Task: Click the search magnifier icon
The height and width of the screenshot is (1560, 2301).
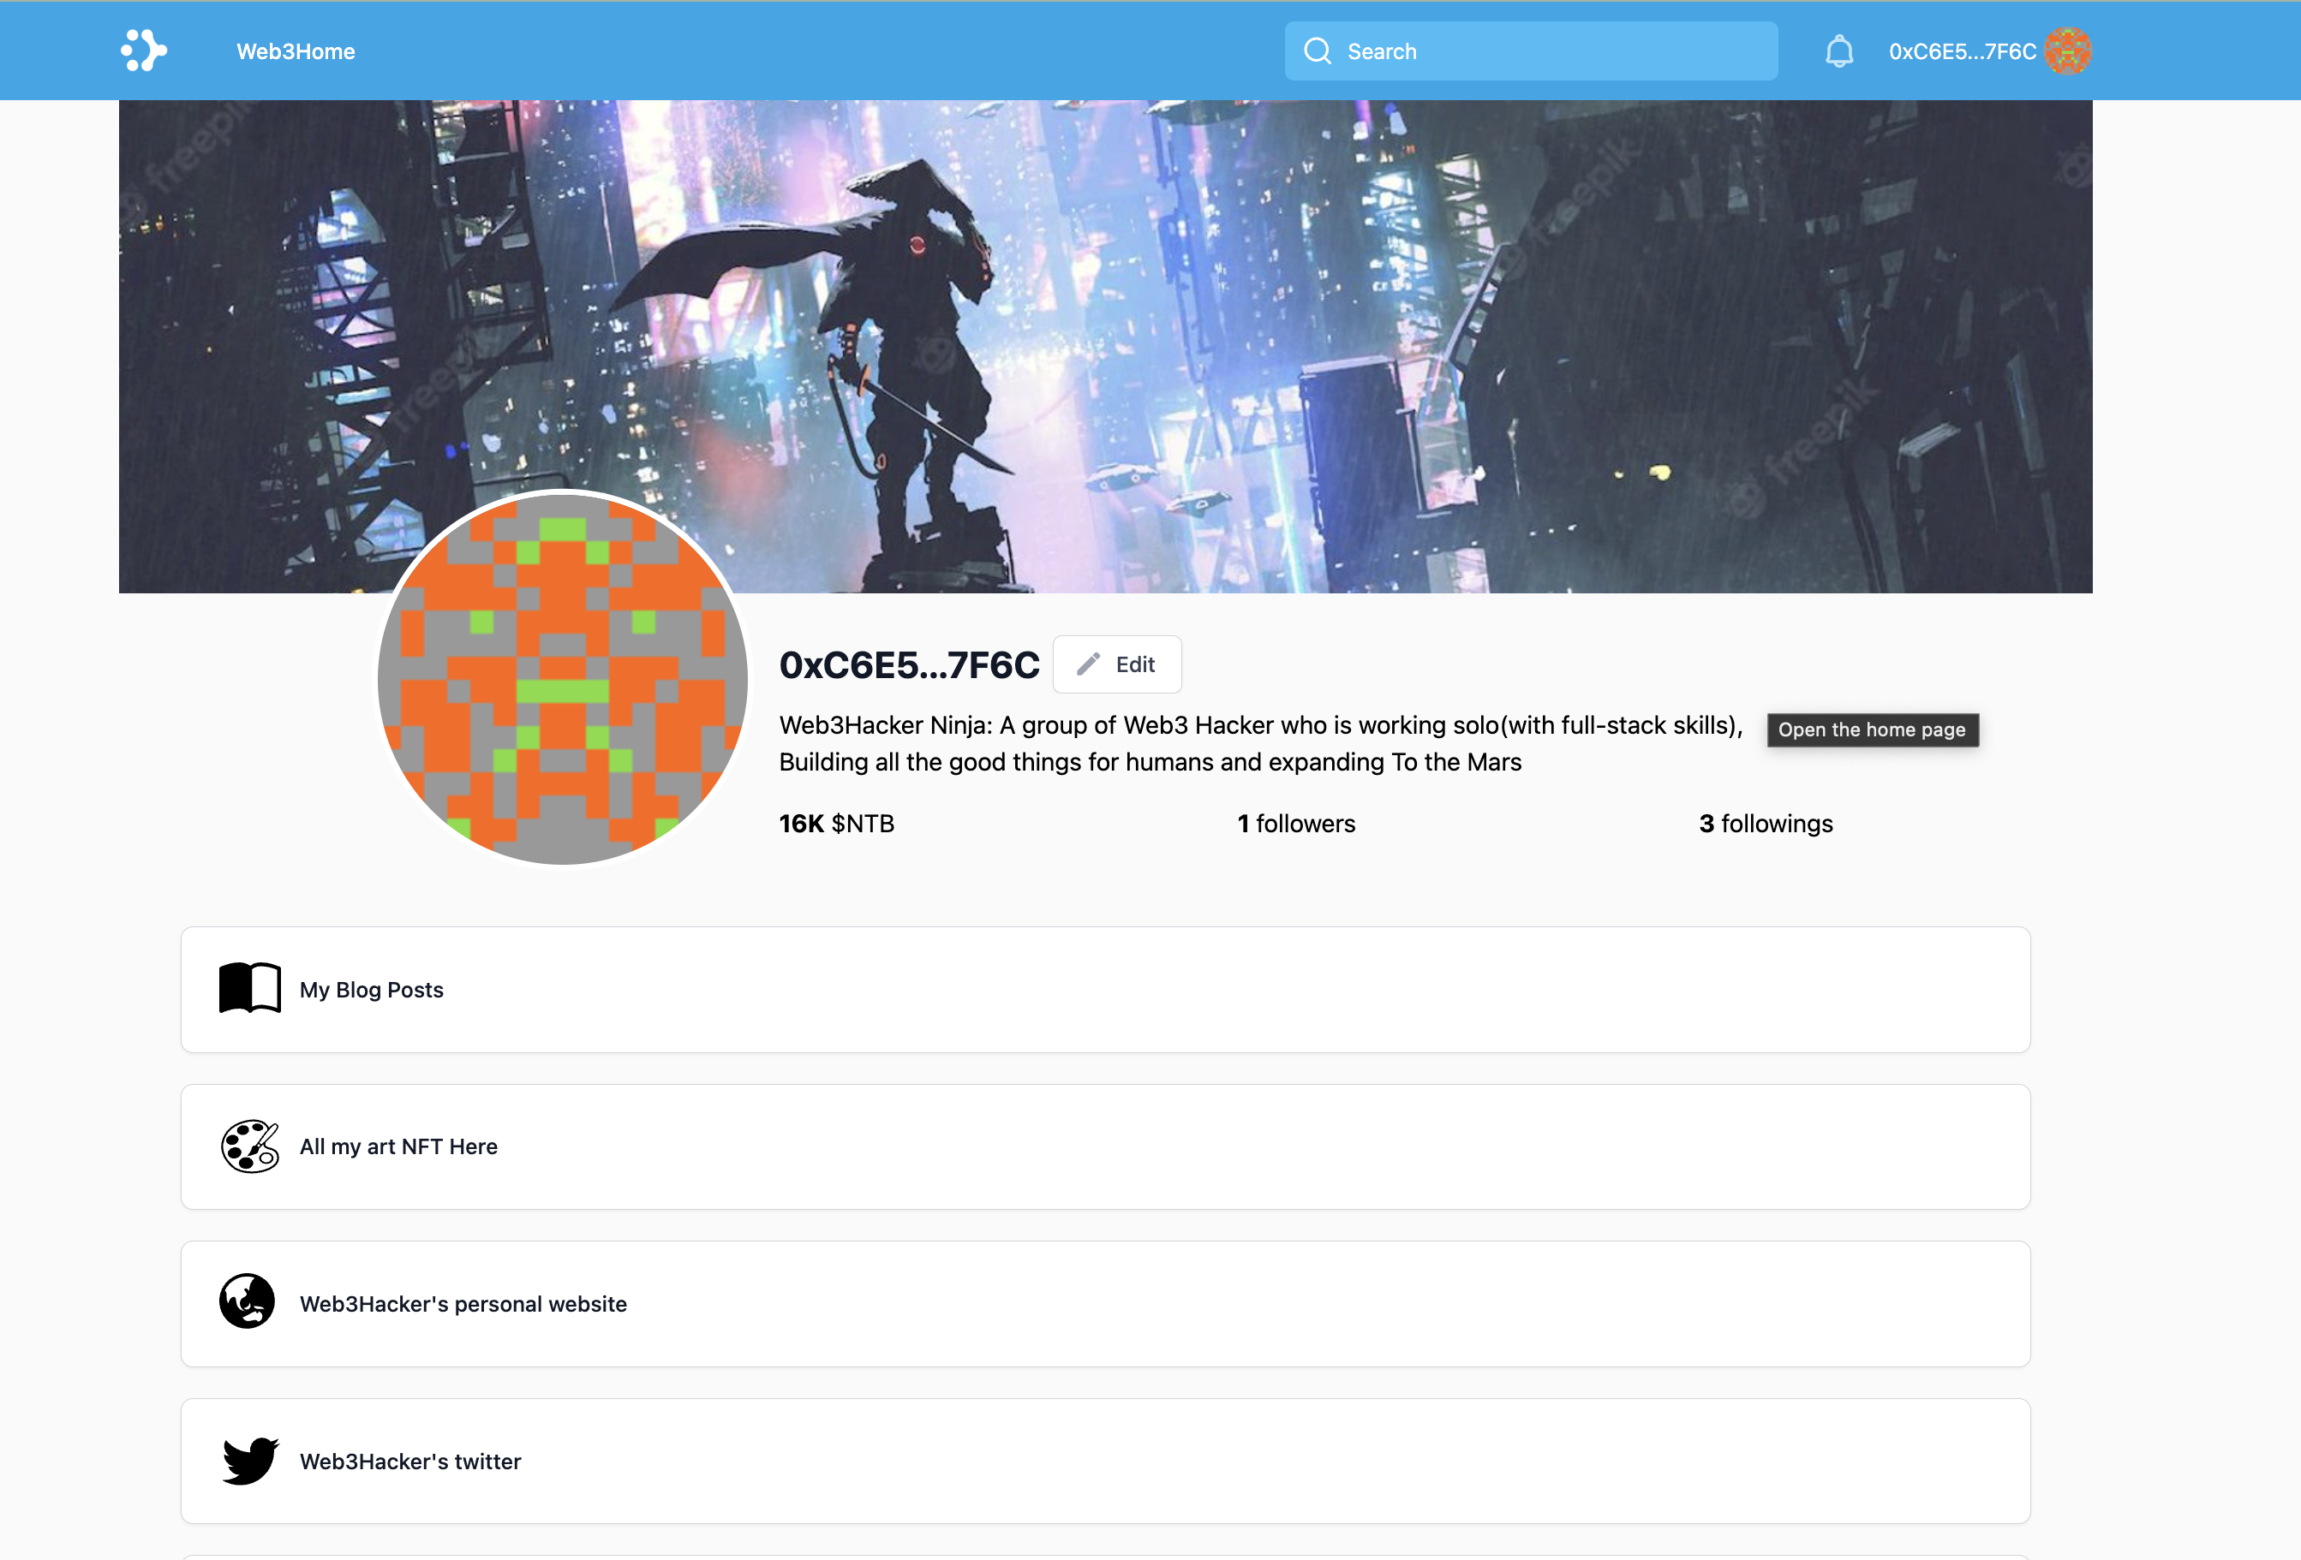Action: 1317,51
